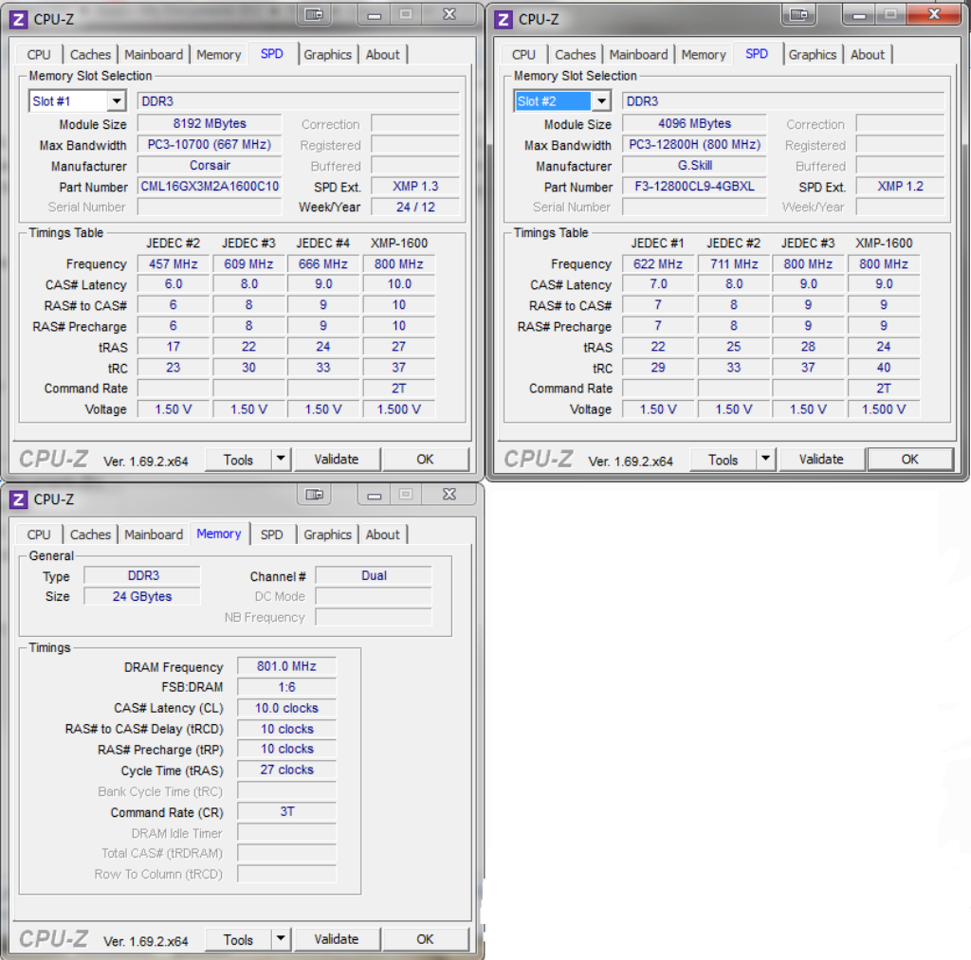Image resolution: width=971 pixels, height=960 pixels.
Task: Open Caches tab in Slot #2 window
Action: [576, 54]
